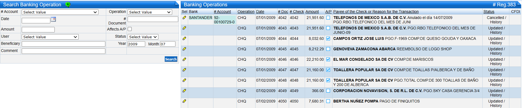The image size is (522, 108).
Task: Toggle the Affects A/P checkbox
Action: click(x=130, y=29)
